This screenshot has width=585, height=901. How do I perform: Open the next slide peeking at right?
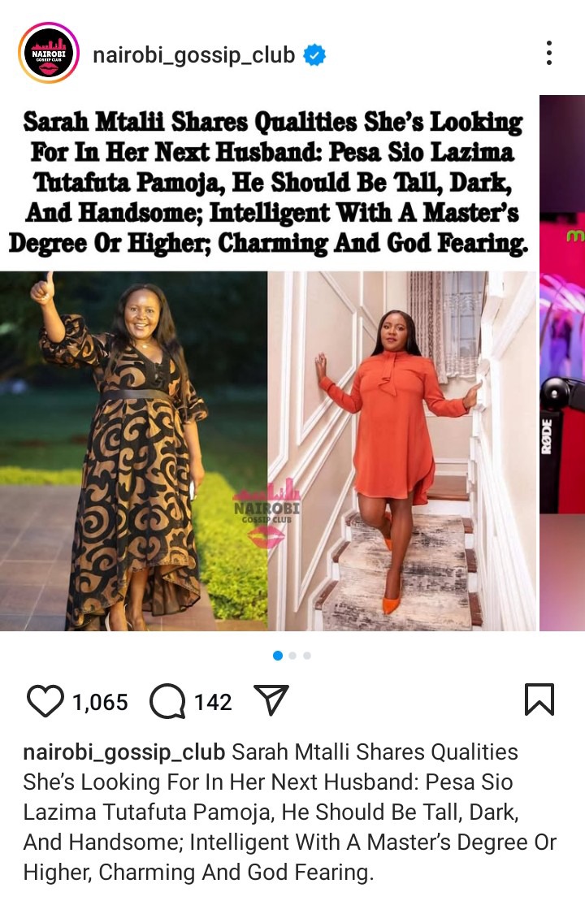coord(562,362)
